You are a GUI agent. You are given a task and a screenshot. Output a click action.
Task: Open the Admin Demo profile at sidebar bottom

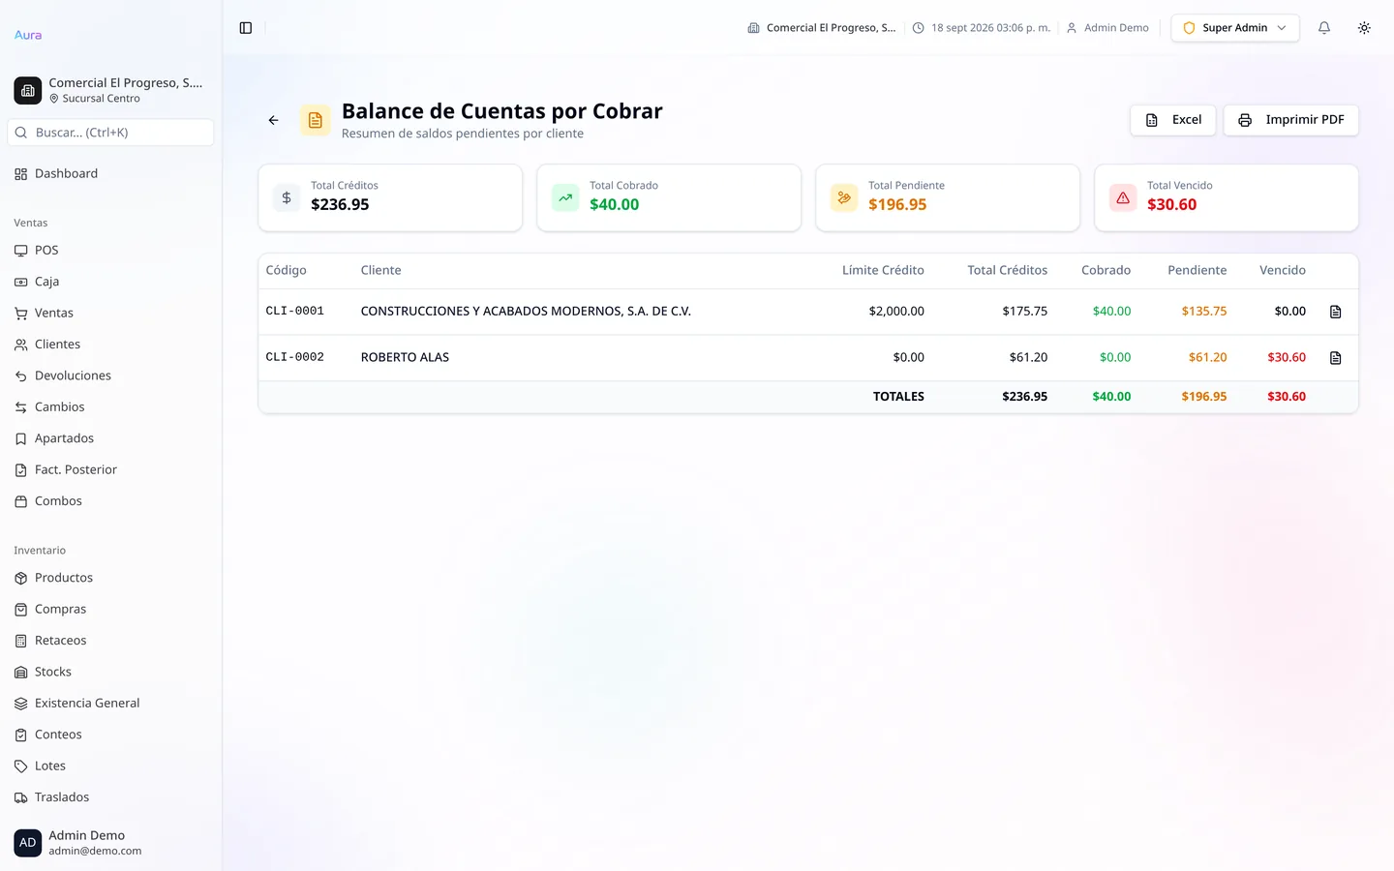(110, 843)
